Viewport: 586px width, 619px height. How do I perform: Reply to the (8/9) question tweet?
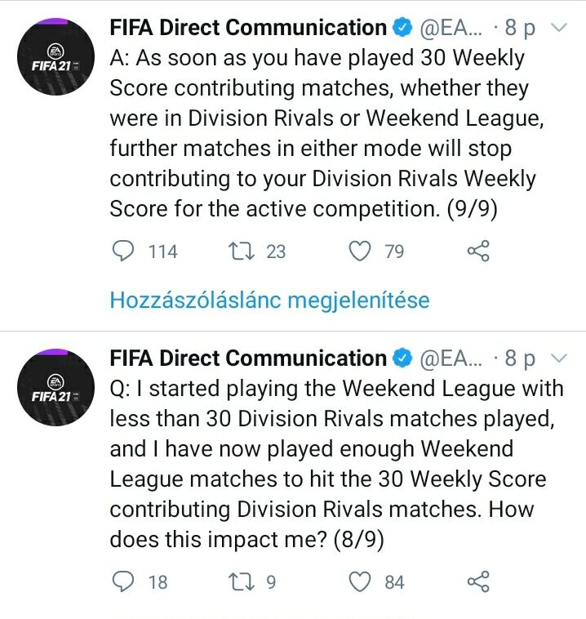[x=122, y=581]
